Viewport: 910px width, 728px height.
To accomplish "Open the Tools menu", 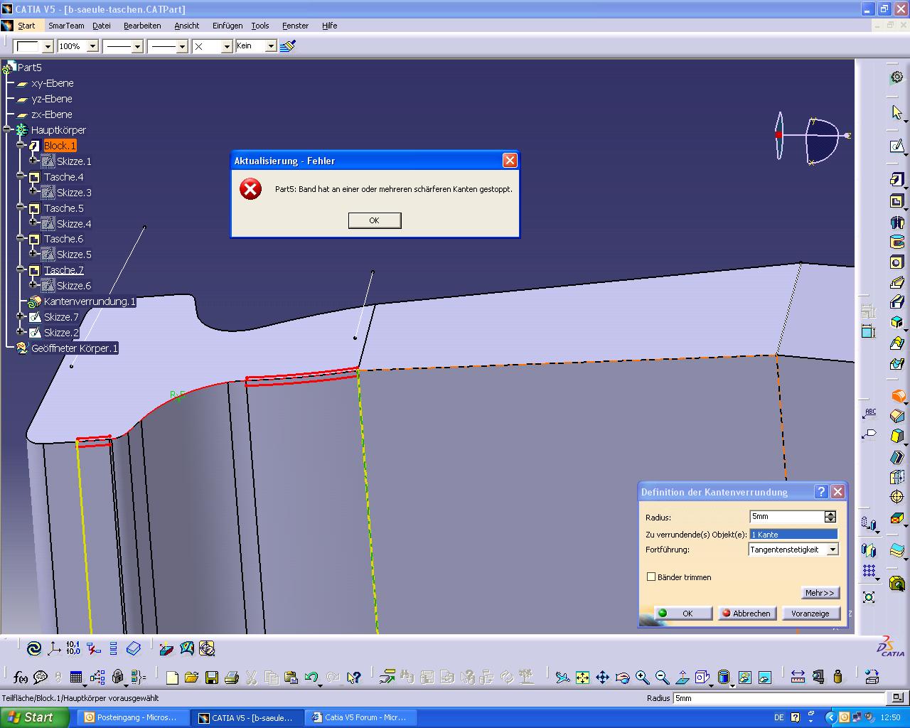I will [260, 26].
